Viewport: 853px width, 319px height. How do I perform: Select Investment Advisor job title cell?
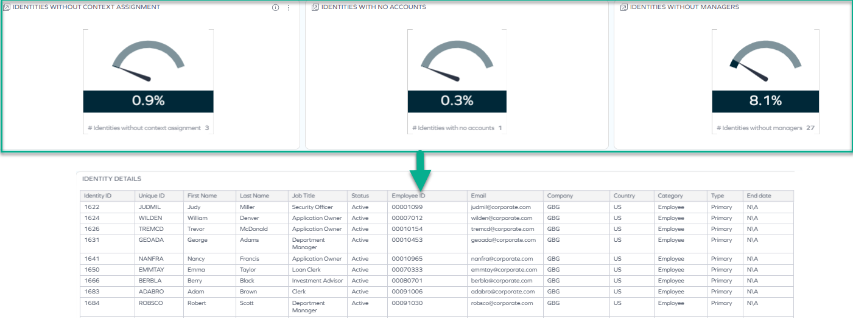click(x=318, y=281)
